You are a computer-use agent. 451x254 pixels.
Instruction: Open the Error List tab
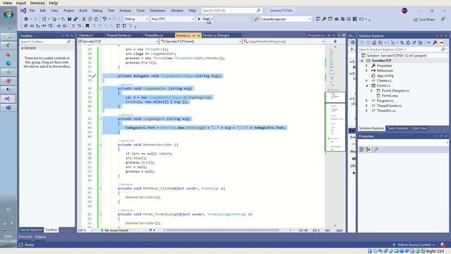25,237
